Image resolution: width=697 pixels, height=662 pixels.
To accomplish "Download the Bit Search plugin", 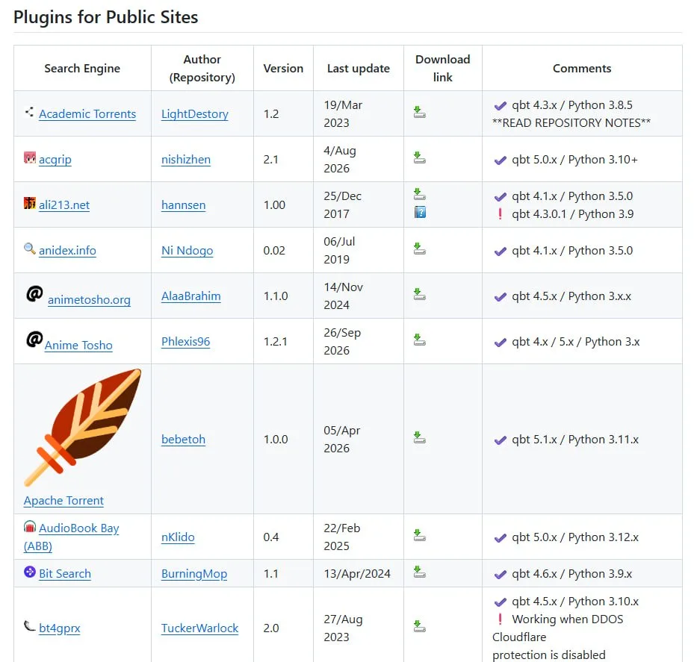I will (419, 572).
